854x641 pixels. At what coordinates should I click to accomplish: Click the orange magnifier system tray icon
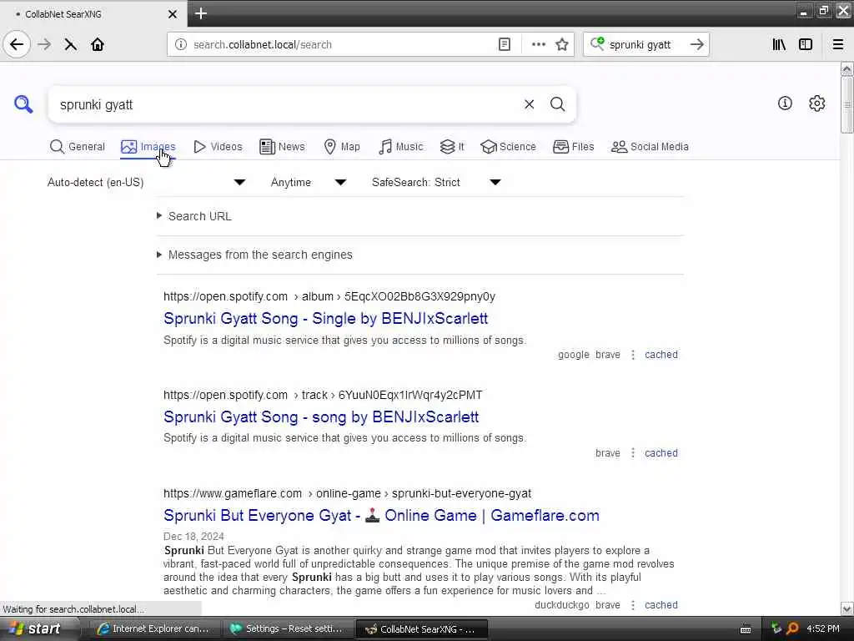[792, 629]
